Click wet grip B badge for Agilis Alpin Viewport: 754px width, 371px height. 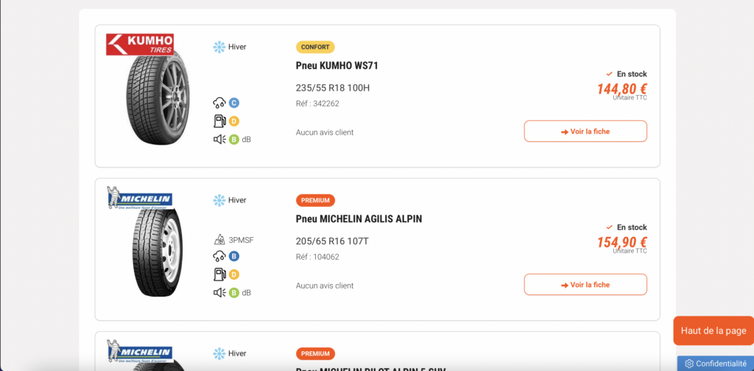point(233,256)
